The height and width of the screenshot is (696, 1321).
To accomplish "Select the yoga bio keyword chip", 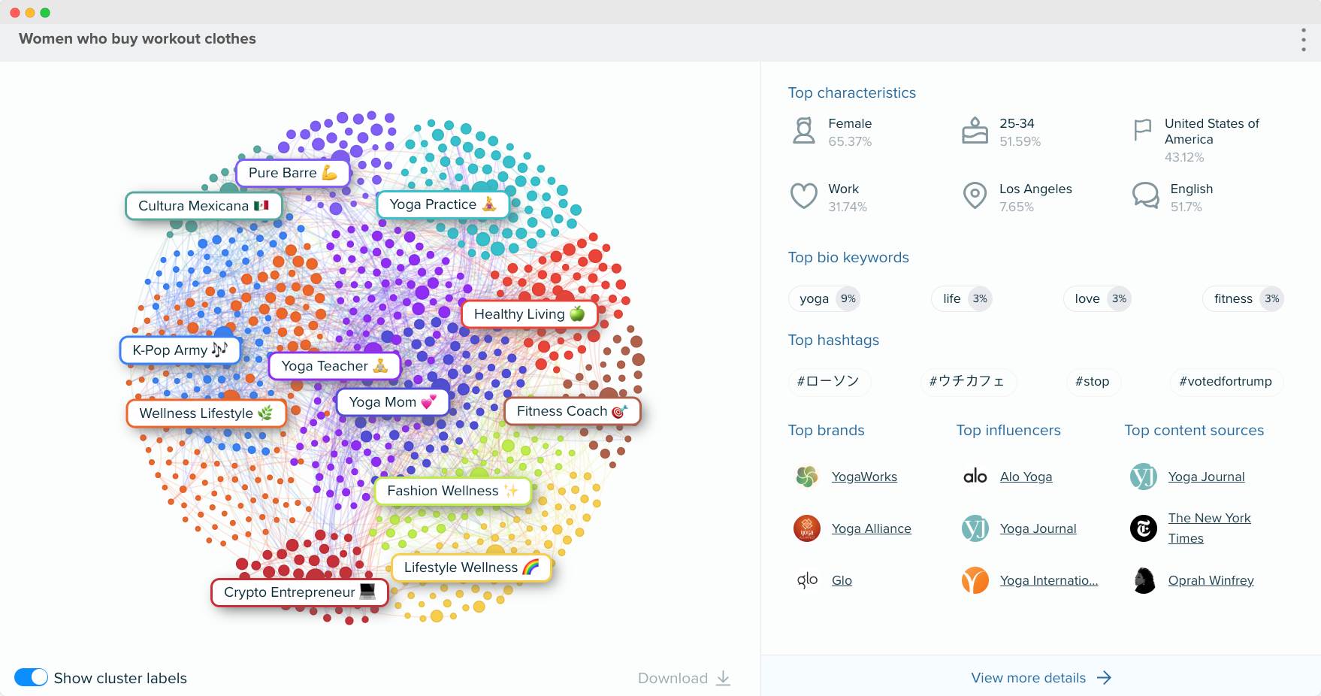I will pyautogui.click(x=824, y=298).
